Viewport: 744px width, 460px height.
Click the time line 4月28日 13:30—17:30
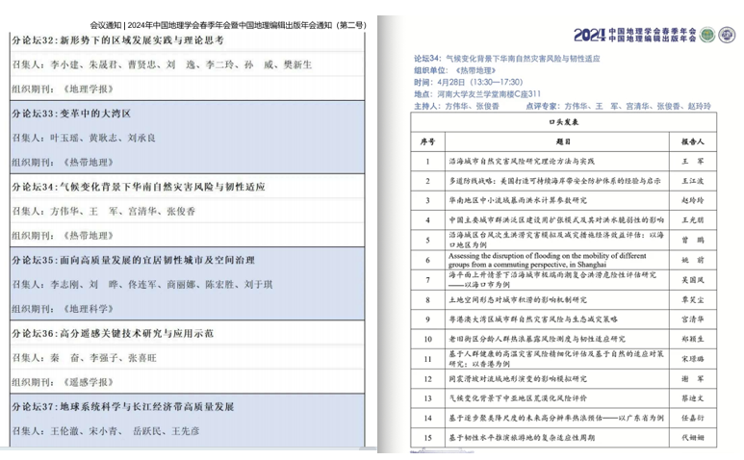point(475,83)
